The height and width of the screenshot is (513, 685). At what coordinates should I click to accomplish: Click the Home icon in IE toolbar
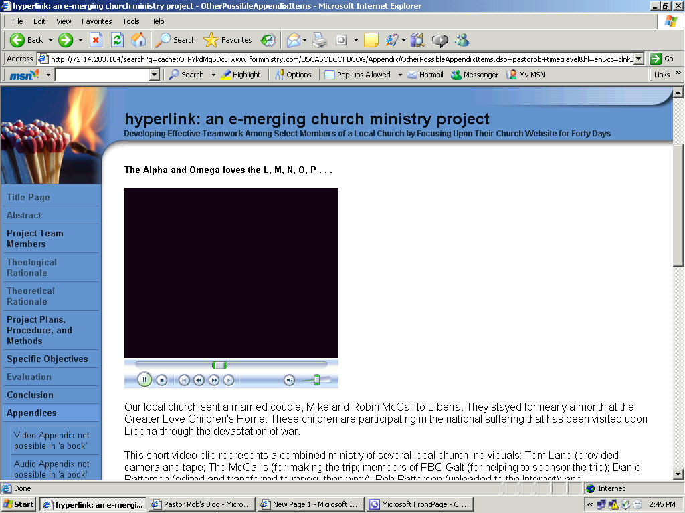138,40
